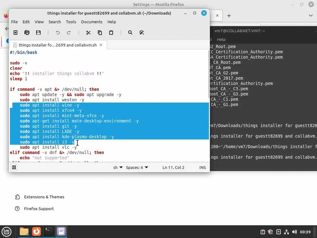This screenshot has width=317, height=238.
Task: Click the INS insert mode indicator
Action: tap(202, 167)
